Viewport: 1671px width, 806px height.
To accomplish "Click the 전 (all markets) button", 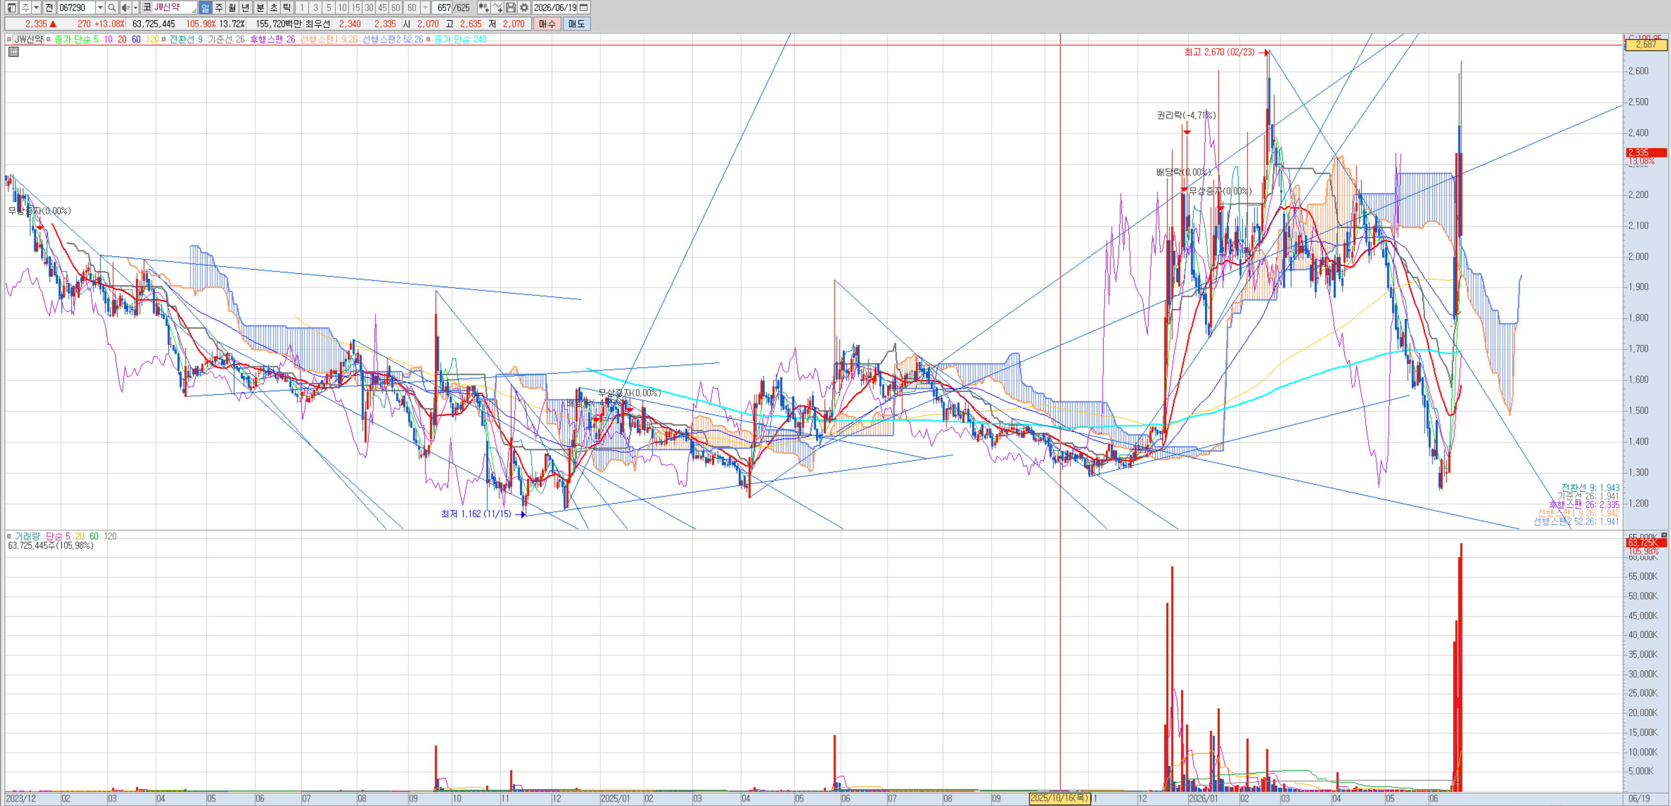I will (x=49, y=8).
